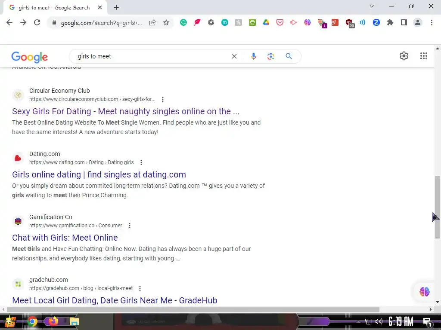
Task: Open the Chrome three-dot menu
Action: click(432, 22)
